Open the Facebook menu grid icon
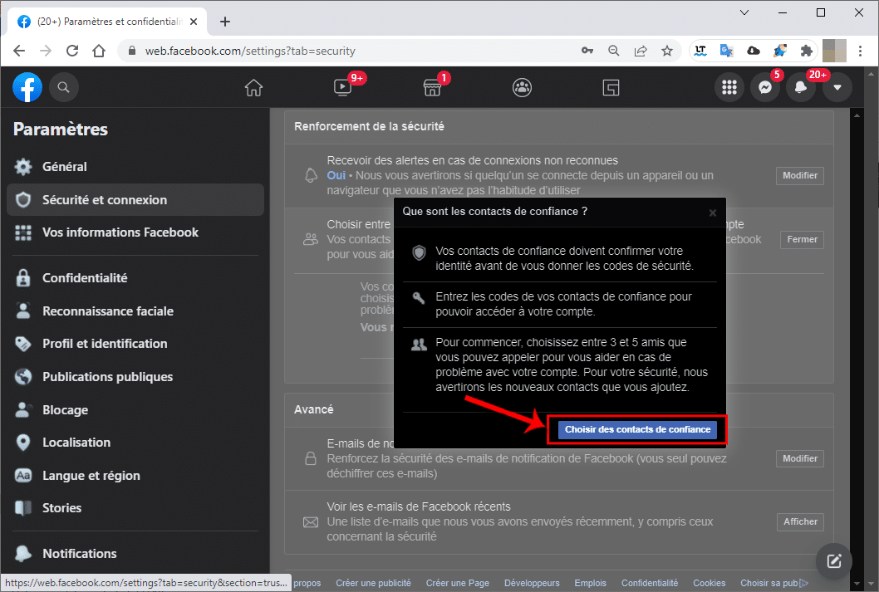This screenshot has width=879, height=592. pos(729,87)
